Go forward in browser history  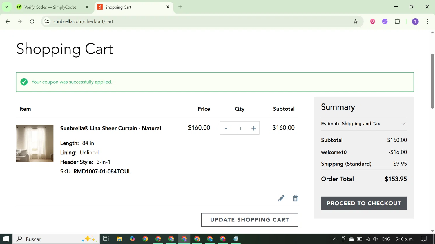click(20, 21)
